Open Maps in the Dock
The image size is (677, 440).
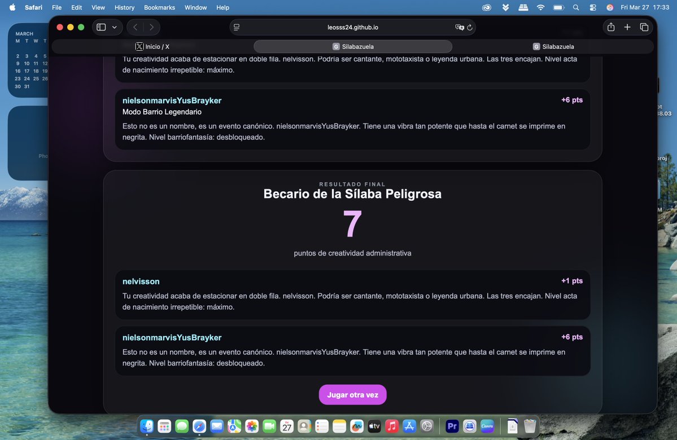234,426
